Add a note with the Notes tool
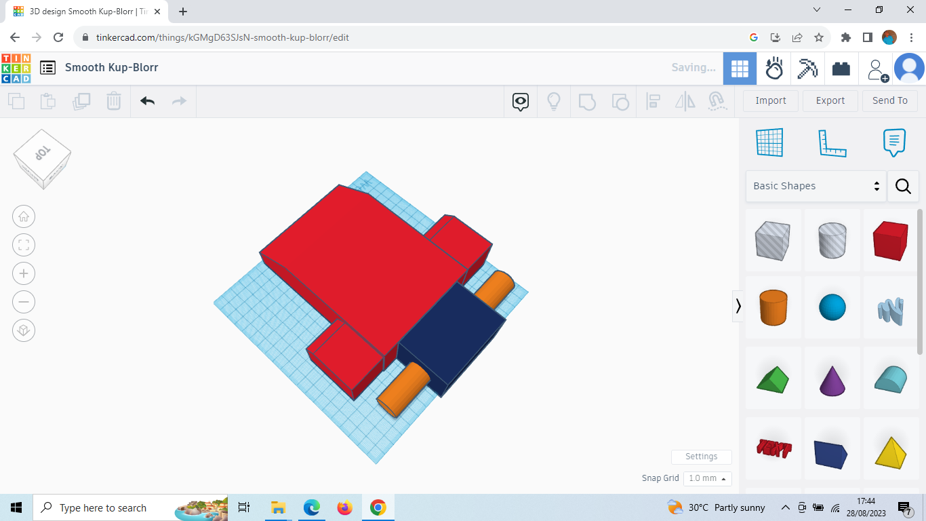Image resolution: width=926 pixels, height=521 pixels. click(893, 142)
